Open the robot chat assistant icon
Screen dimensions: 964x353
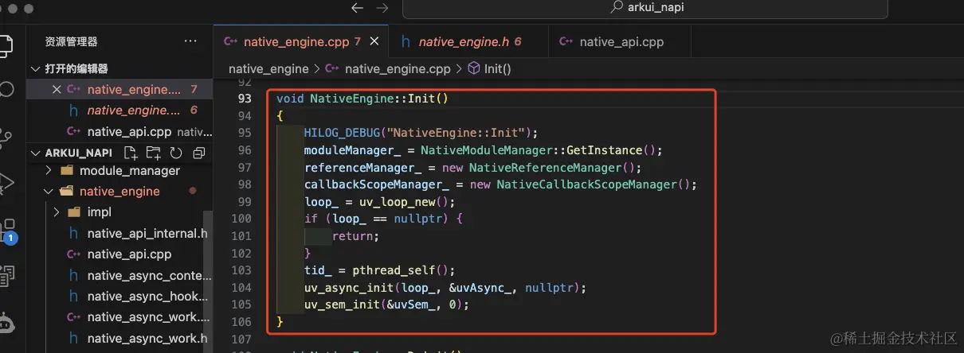coord(6,324)
